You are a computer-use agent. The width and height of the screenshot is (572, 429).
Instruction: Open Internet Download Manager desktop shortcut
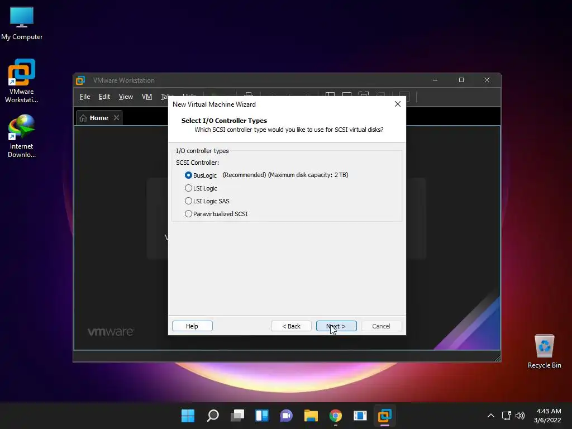pyautogui.click(x=22, y=136)
